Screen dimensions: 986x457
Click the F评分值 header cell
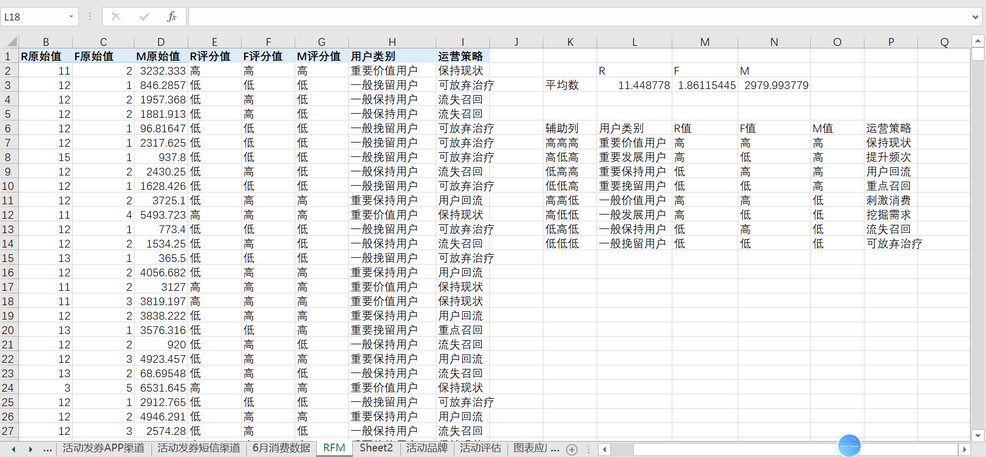point(268,56)
